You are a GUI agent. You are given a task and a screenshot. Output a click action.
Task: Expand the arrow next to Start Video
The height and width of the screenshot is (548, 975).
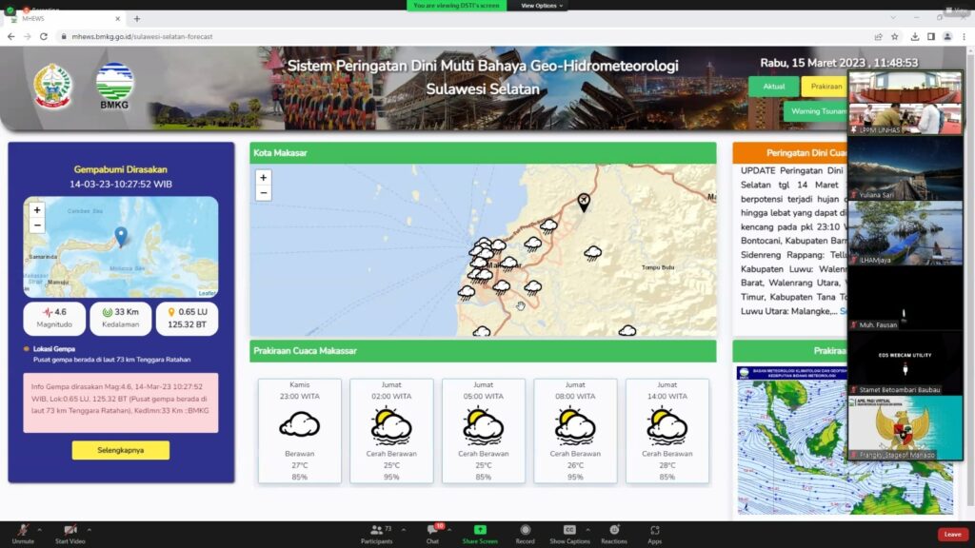coord(90,529)
